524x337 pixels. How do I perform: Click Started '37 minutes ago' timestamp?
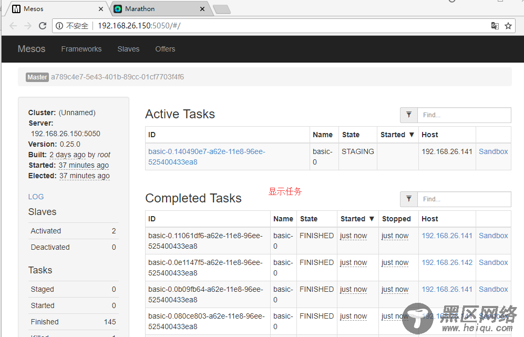coord(84,165)
